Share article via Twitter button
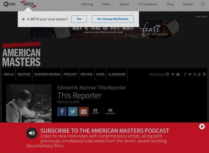The height and width of the screenshot is (153, 209). click(73, 112)
